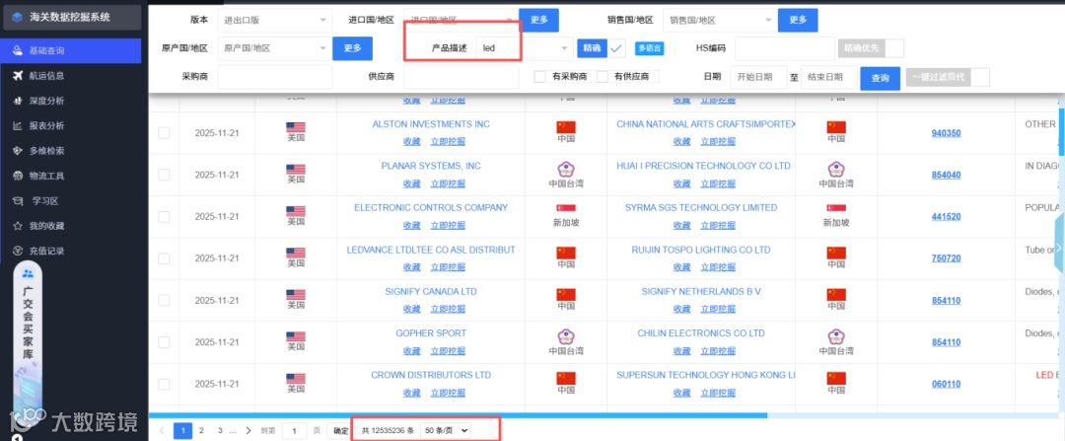This screenshot has height=441, width=1065.
Task: Select the PLANAR SYSTEMS row checkbox
Action: tap(164, 175)
